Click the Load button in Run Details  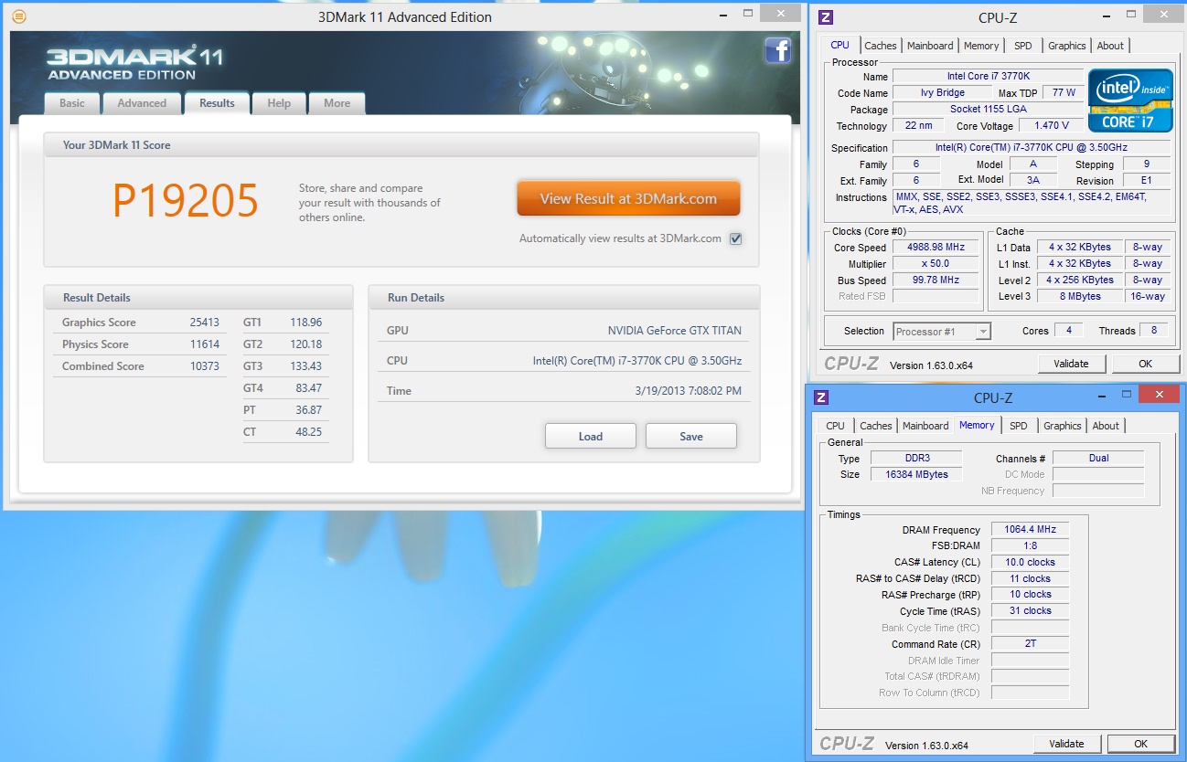pos(591,436)
